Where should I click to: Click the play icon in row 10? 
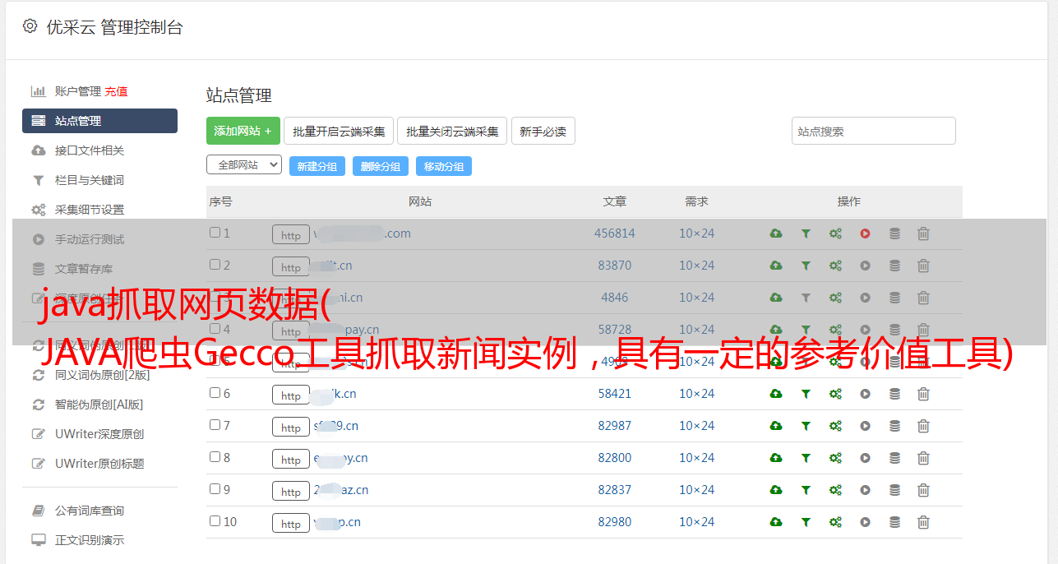click(x=865, y=522)
